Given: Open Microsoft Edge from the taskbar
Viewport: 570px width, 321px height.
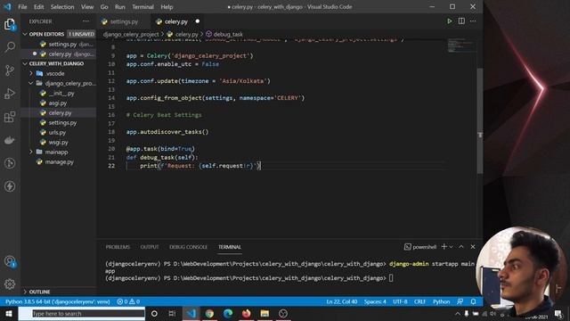Looking at the screenshot, I should (228, 313).
